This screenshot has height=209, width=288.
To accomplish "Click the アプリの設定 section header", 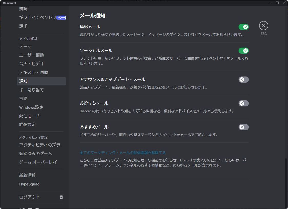I will 29,39.
